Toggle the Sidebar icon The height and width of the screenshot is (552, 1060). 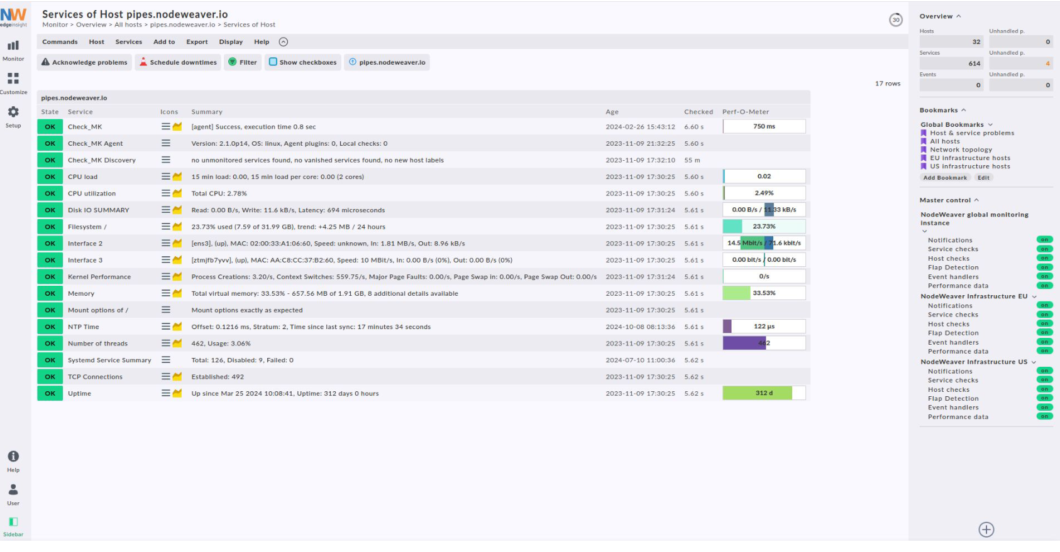(x=13, y=526)
